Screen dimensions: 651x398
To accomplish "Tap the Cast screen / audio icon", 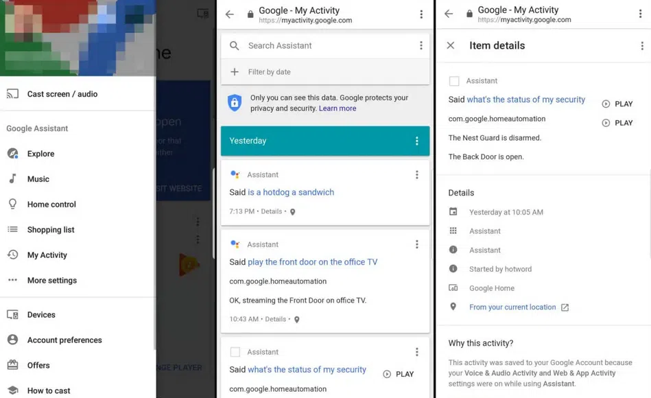I will (x=12, y=94).
